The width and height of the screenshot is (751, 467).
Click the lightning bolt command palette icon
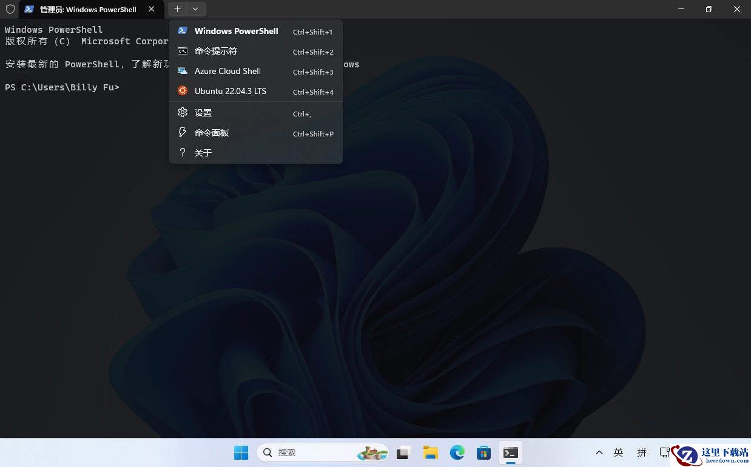click(182, 132)
